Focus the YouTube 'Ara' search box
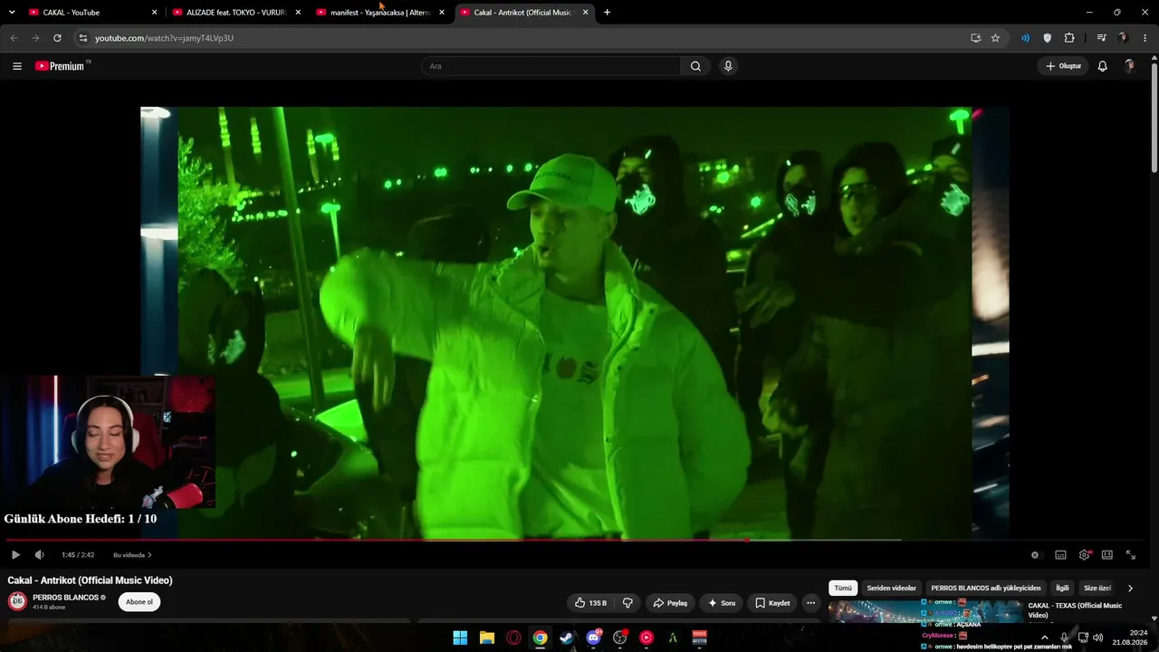 coord(551,66)
